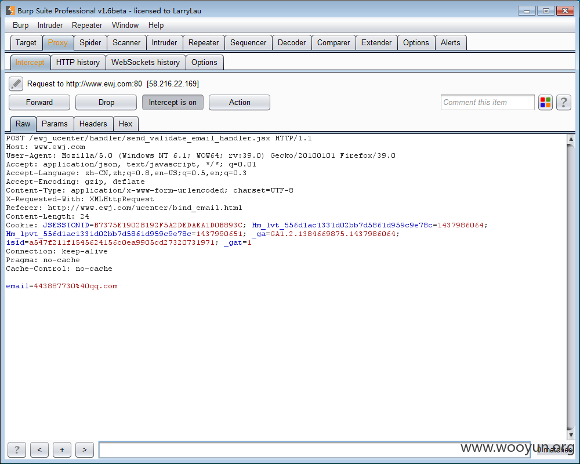Open the main Options tab
Screen dimensions: 580x464
click(416, 42)
